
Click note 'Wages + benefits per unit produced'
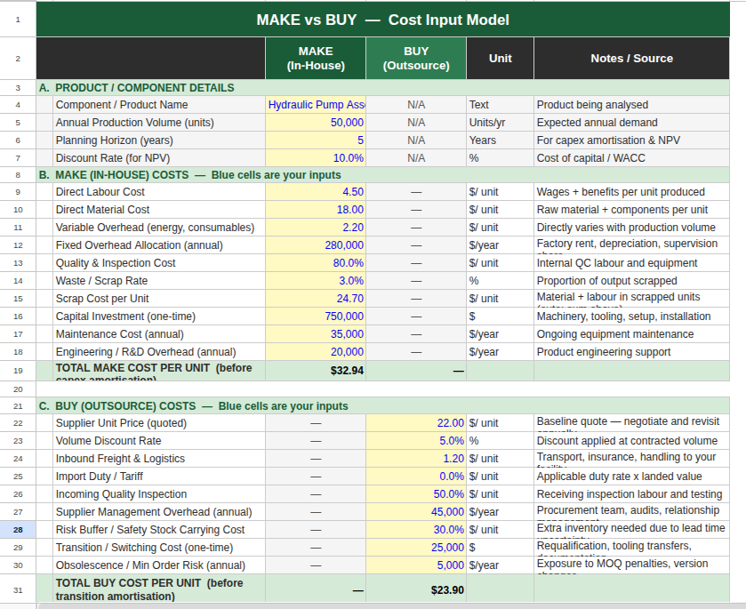621,192
